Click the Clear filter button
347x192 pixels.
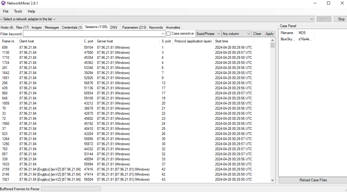[x=257, y=34]
